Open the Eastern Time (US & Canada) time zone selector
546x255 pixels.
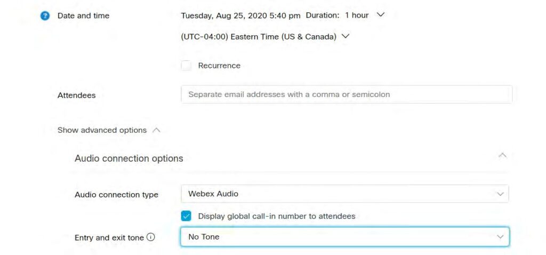click(259, 37)
